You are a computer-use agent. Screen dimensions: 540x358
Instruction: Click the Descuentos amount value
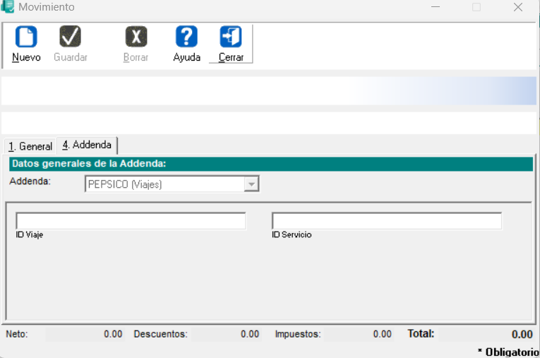(x=226, y=334)
